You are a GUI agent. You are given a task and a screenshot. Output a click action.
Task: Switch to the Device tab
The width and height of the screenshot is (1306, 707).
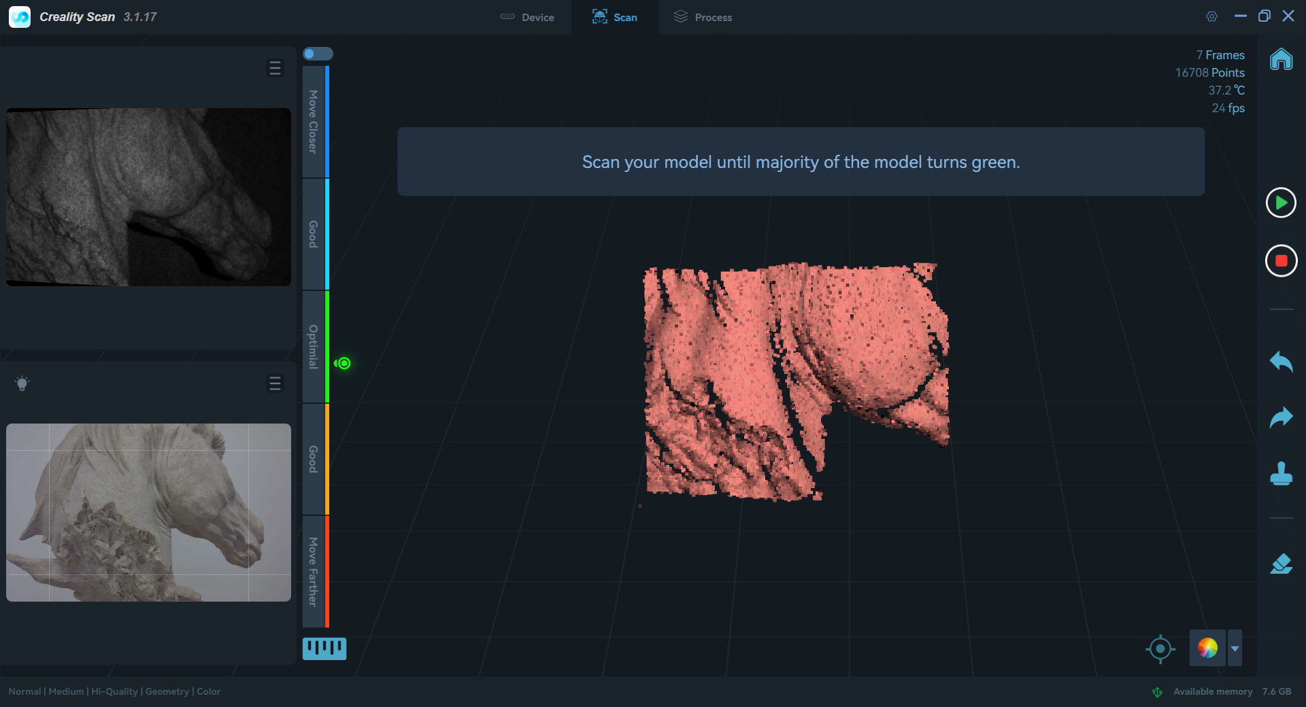527,17
